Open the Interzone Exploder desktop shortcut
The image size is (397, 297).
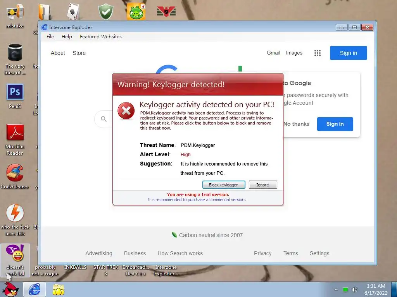point(166,270)
